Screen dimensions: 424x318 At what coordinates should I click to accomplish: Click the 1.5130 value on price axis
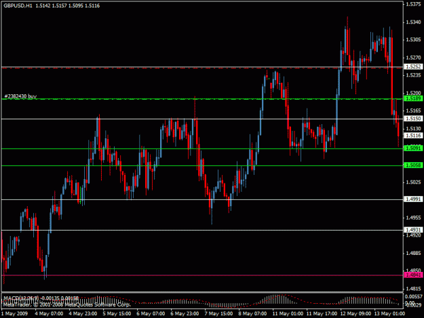pyautogui.click(x=413, y=129)
